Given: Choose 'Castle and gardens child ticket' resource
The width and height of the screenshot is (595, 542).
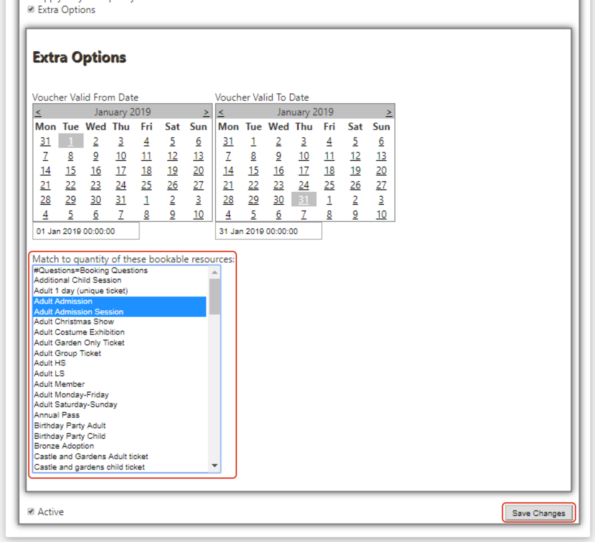Looking at the screenshot, I should tap(119, 467).
